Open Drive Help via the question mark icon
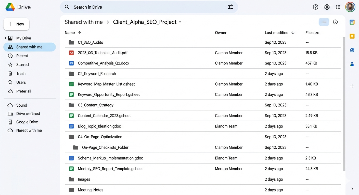 click(315, 7)
